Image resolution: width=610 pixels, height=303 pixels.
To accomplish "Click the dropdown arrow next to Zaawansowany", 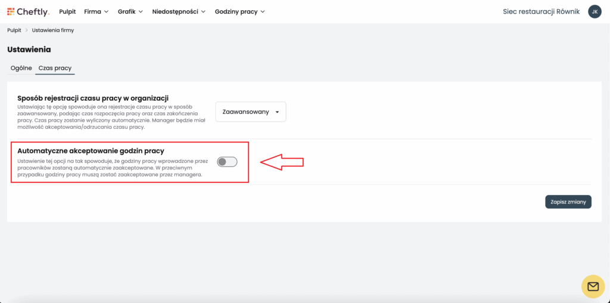I will point(278,112).
